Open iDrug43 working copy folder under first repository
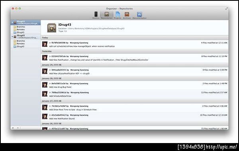 point(19,33)
